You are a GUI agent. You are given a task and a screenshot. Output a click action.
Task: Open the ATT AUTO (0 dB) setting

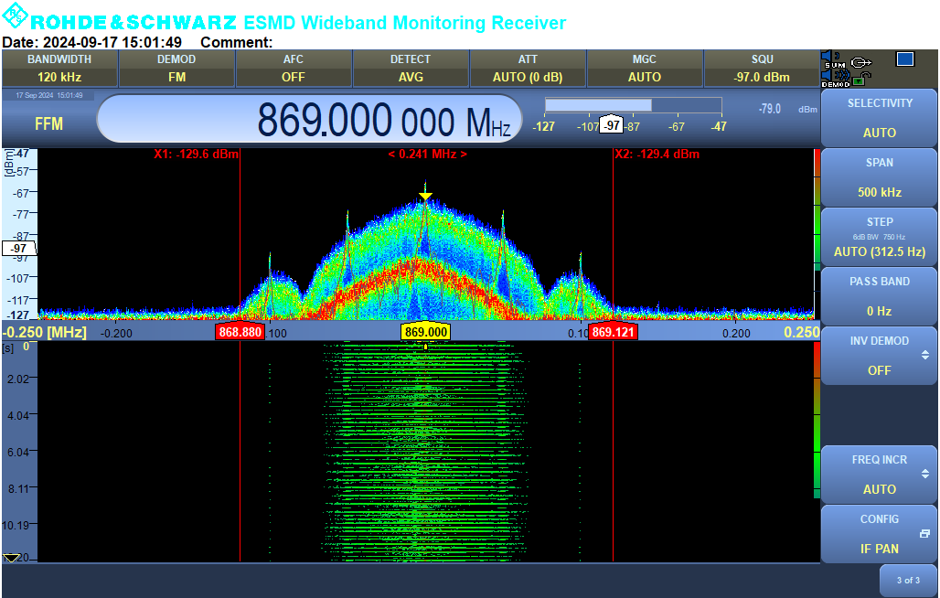click(528, 69)
